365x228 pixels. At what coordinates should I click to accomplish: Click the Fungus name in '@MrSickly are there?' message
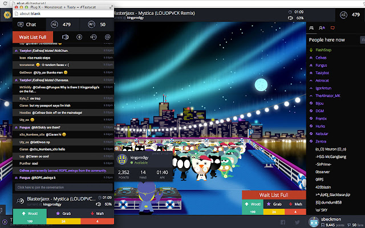pos(25,128)
